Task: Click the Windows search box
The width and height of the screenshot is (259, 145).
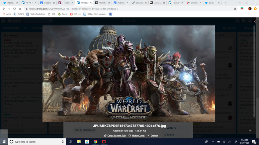Action: coord(37,142)
